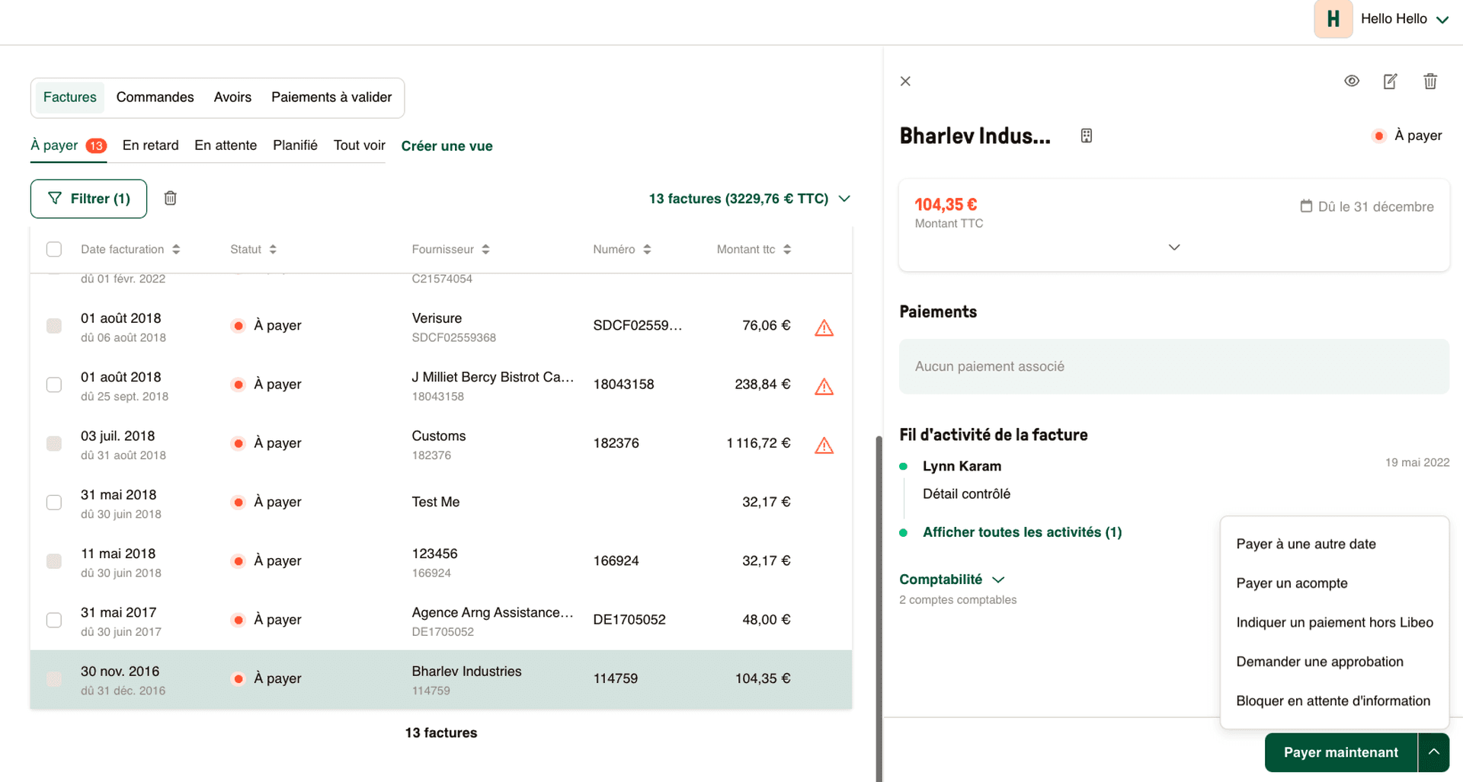Click invoice number 166924 cell
This screenshot has height=782, width=1463.
click(616, 561)
